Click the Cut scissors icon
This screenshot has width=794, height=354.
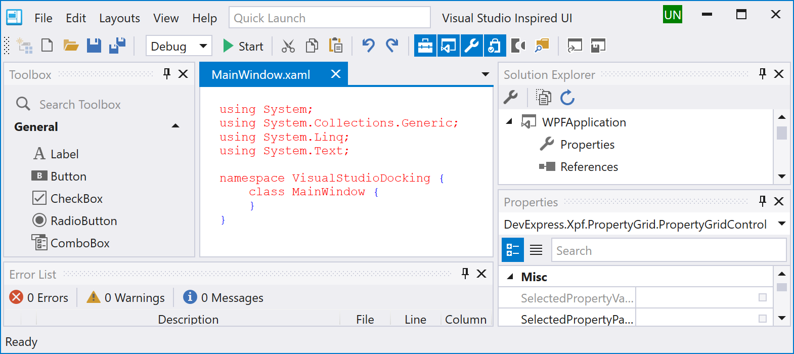tap(288, 46)
